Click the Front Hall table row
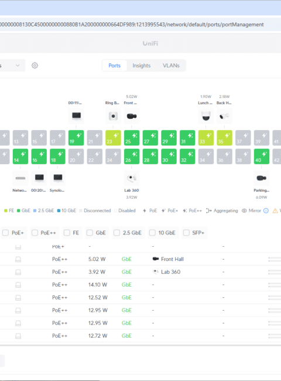Screen dimensions: 281x381 (140, 259)
